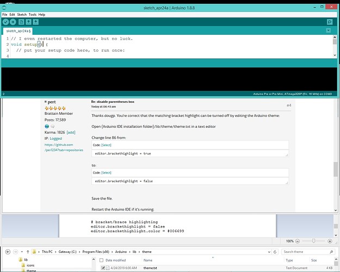Toggle the select-all checkbox in file list header
The width and height of the screenshot is (340, 272).
tap(101, 260)
